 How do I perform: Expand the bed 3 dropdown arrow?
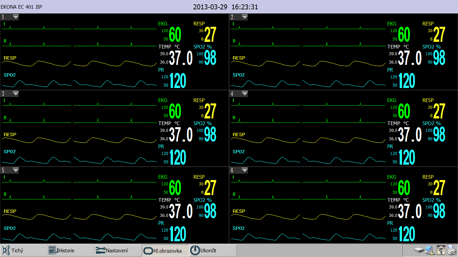pyautogui.click(x=16, y=93)
